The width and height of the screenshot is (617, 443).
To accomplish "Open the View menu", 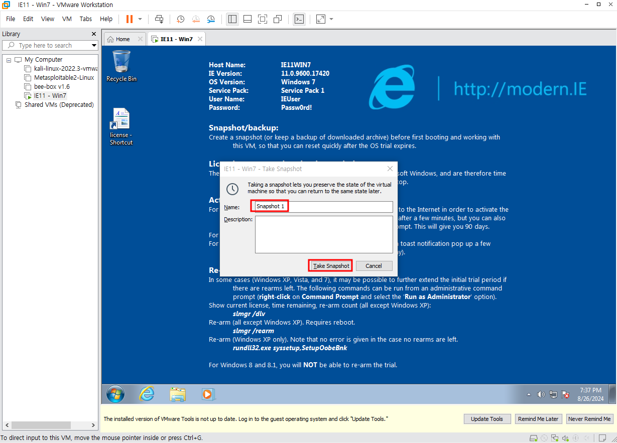I will coord(48,19).
